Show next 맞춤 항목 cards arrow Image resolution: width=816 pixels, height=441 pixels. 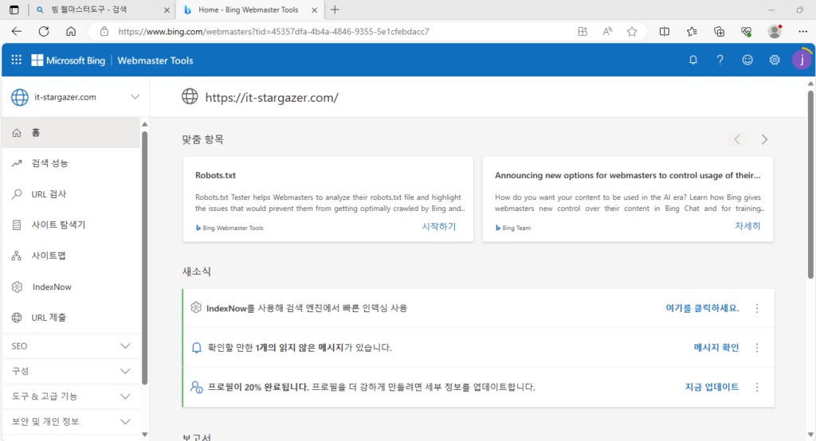coord(764,139)
